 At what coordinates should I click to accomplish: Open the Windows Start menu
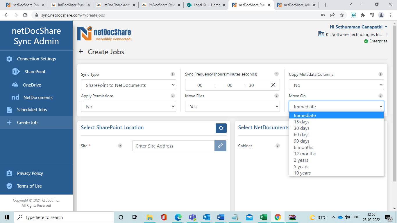7,217
